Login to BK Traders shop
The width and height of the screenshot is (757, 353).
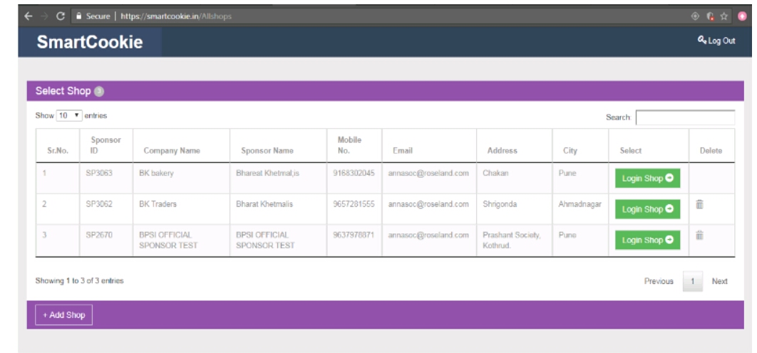(x=647, y=209)
